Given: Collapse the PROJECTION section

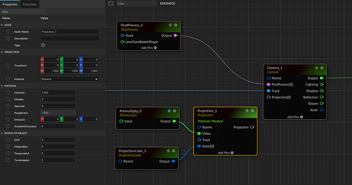Looking at the screenshot, I should 2,52.
